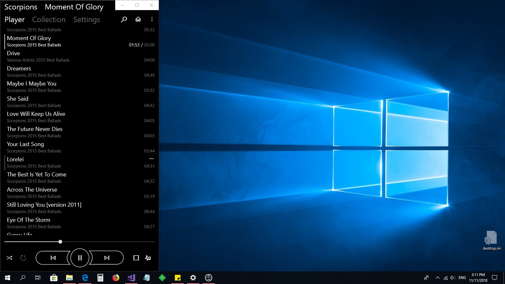Screen dimensions: 505x284
Task: Open Sticky Notes from the taskbar
Action: pyautogui.click(x=177, y=278)
